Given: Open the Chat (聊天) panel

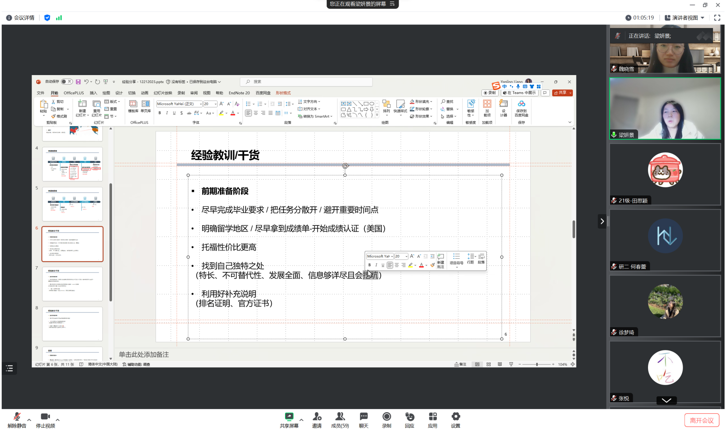Looking at the screenshot, I should [x=363, y=420].
